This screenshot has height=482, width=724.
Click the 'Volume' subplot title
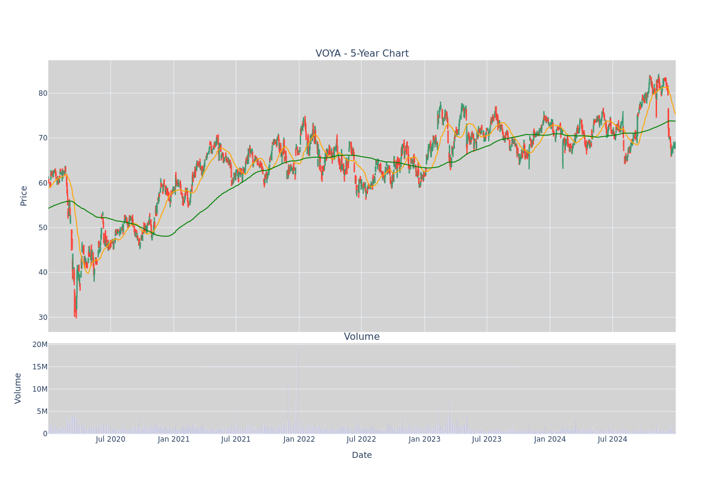(x=362, y=337)
